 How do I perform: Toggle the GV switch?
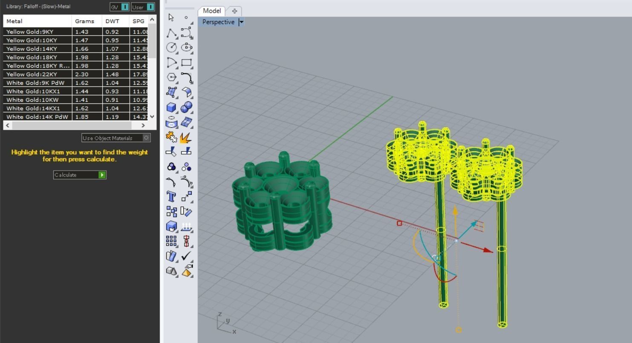point(119,7)
